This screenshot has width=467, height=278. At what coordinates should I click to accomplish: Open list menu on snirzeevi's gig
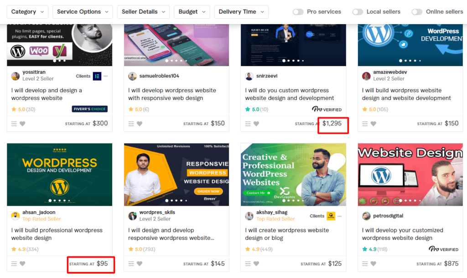pyautogui.click(x=248, y=124)
